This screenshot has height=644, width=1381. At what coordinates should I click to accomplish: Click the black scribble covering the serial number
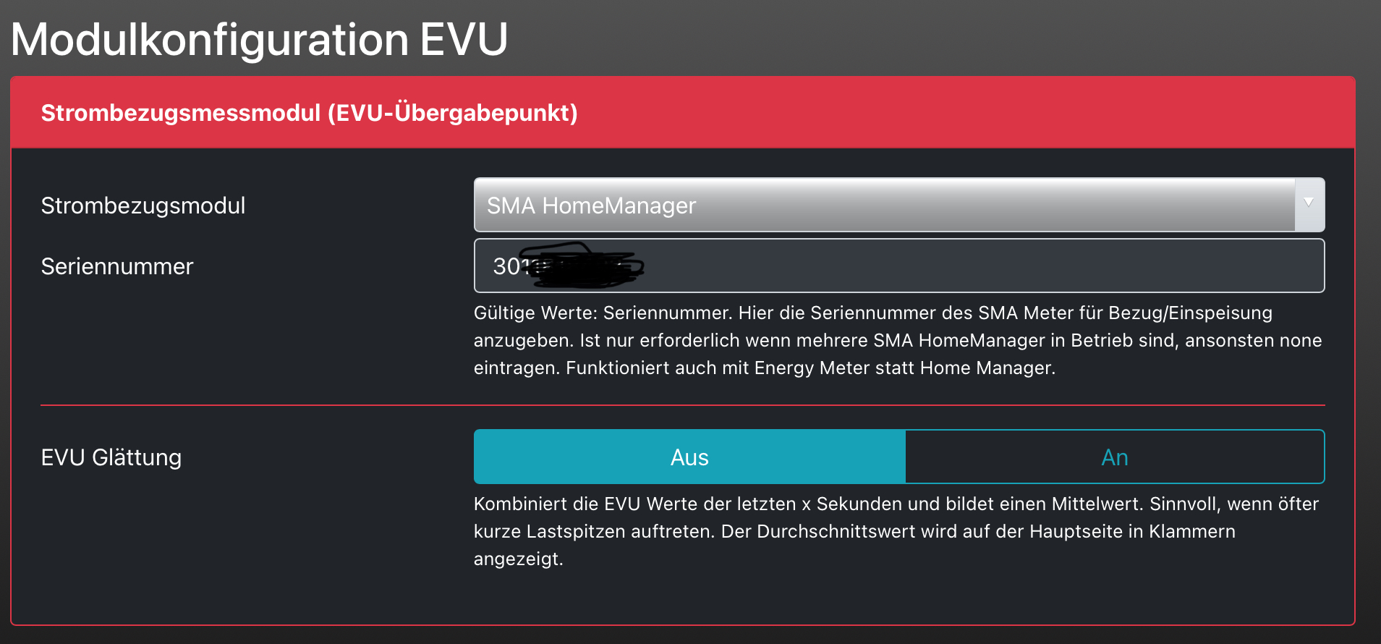coord(586,266)
